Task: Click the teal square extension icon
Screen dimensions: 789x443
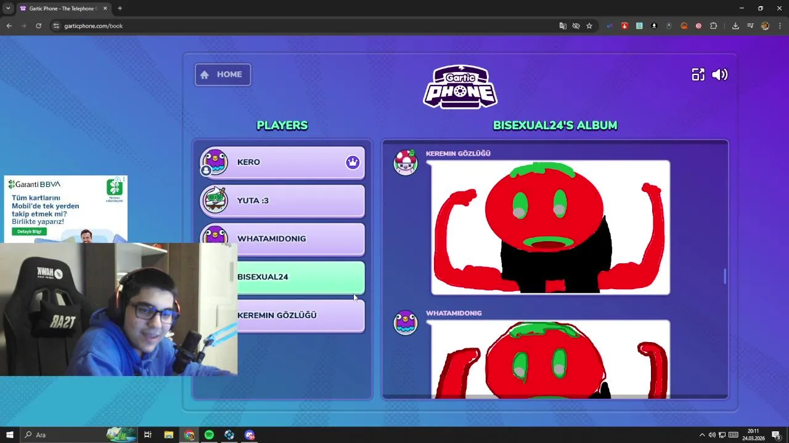Action: (639, 26)
